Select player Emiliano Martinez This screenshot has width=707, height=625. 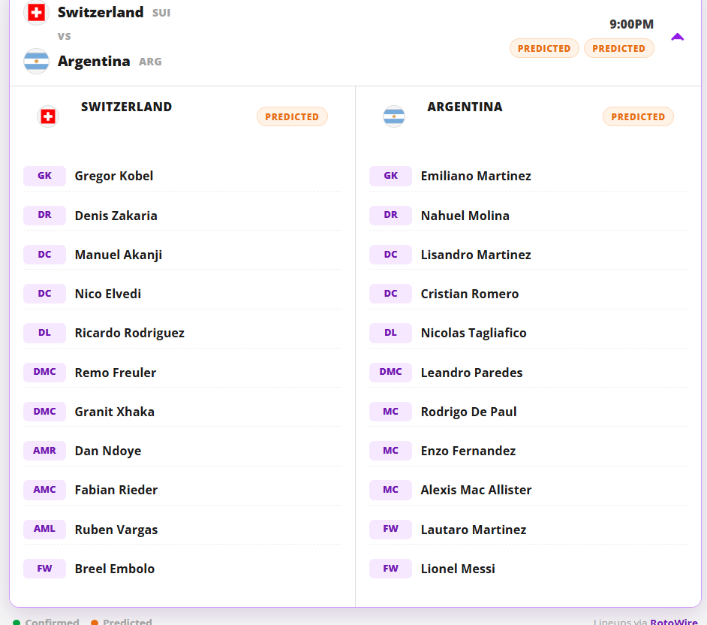(x=476, y=176)
